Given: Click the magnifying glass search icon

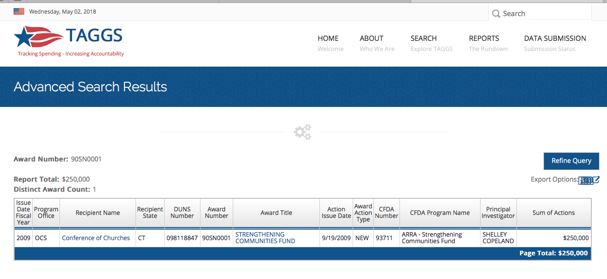Looking at the screenshot, I should (x=496, y=14).
